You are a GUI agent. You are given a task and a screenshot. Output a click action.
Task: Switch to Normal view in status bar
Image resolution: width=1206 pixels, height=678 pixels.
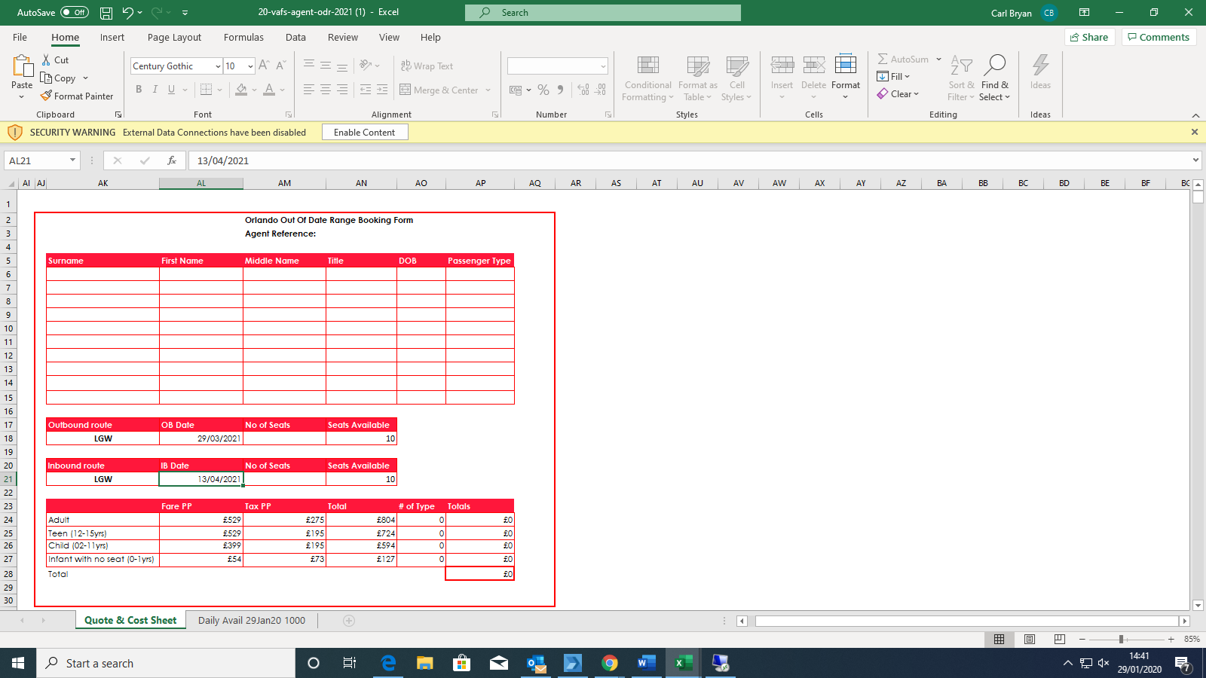(x=999, y=639)
